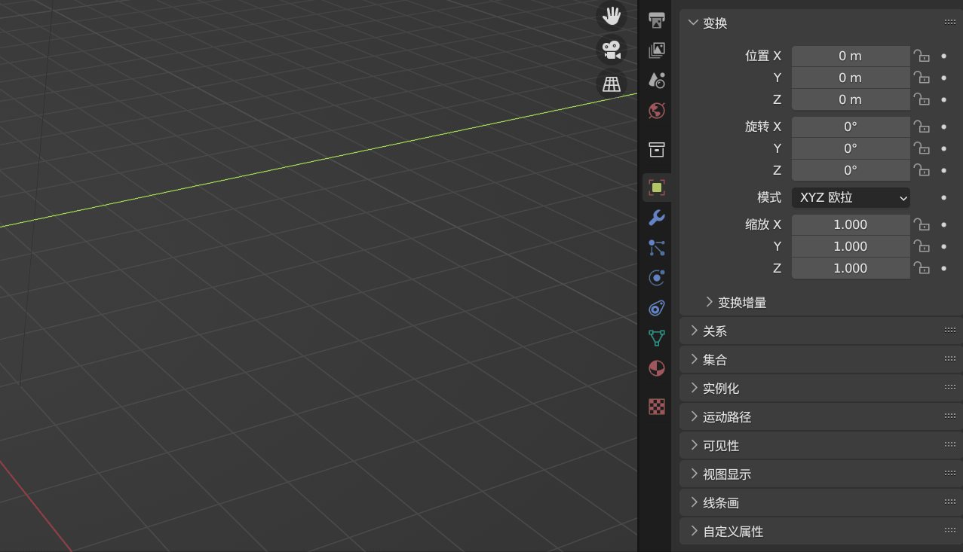Click the 缩放 Y value field

[x=851, y=246]
